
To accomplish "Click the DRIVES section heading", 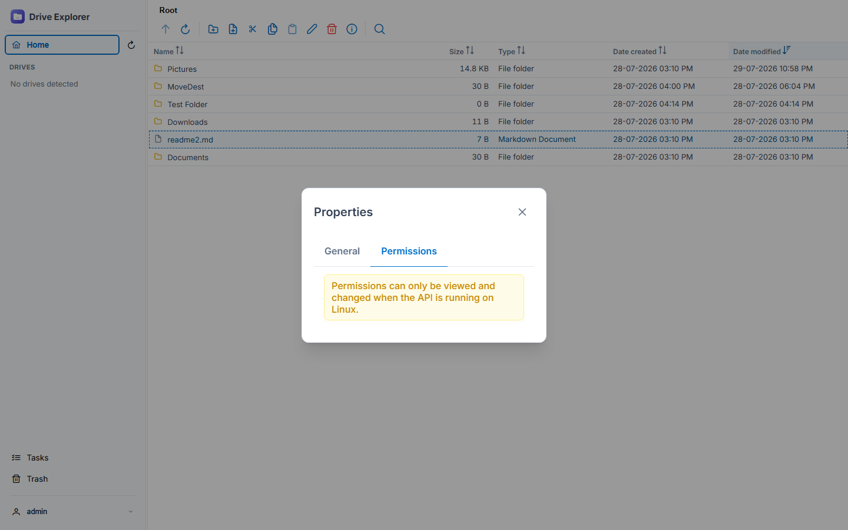I will (22, 67).
